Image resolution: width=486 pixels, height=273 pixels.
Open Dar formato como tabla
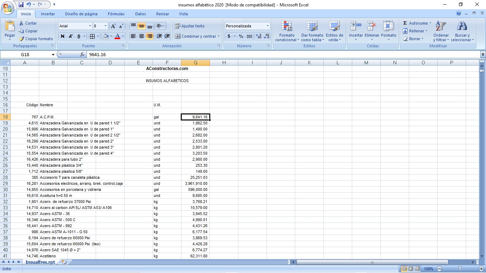(312, 31)
